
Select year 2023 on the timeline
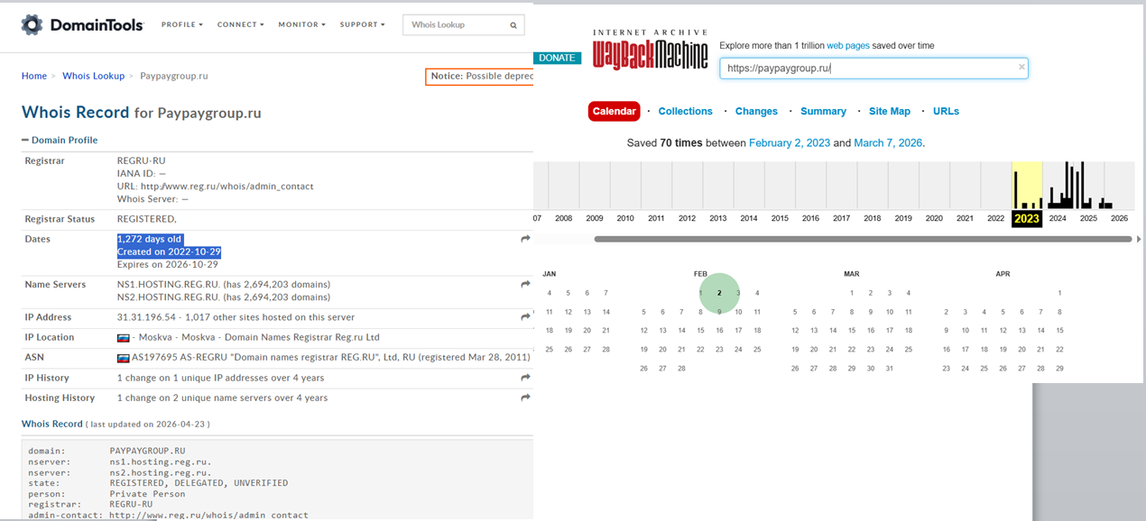pos(1027,218)
